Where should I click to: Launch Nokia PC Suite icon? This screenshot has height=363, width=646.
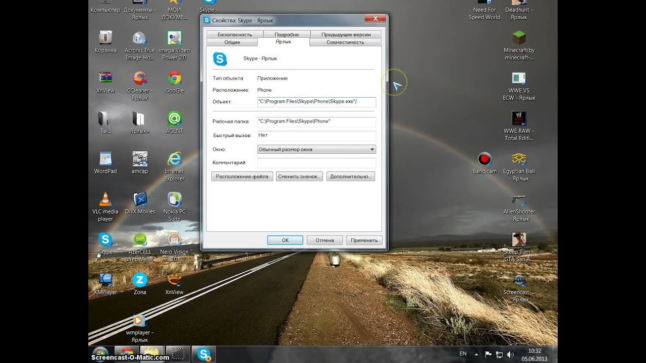pyautogui.click(x=174, y=207)
